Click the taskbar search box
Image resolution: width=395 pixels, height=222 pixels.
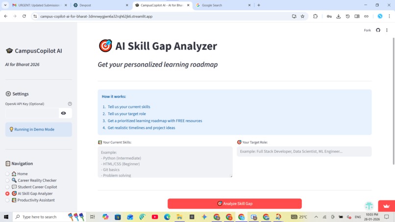click(x=49, y=217)
